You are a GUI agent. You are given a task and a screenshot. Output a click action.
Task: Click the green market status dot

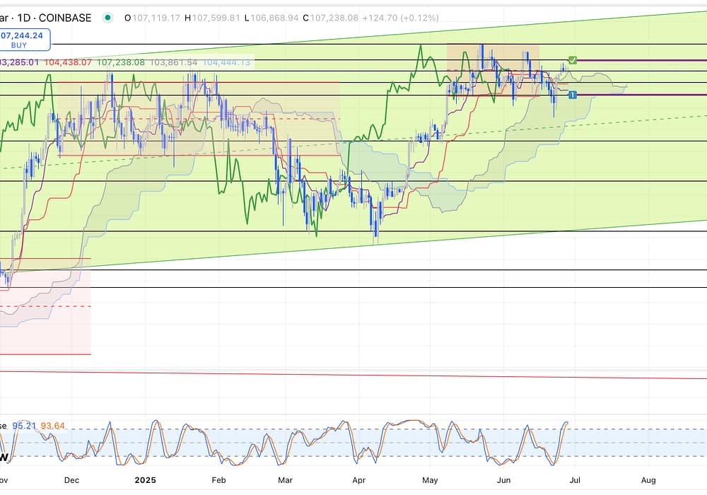tap(107, 18)
